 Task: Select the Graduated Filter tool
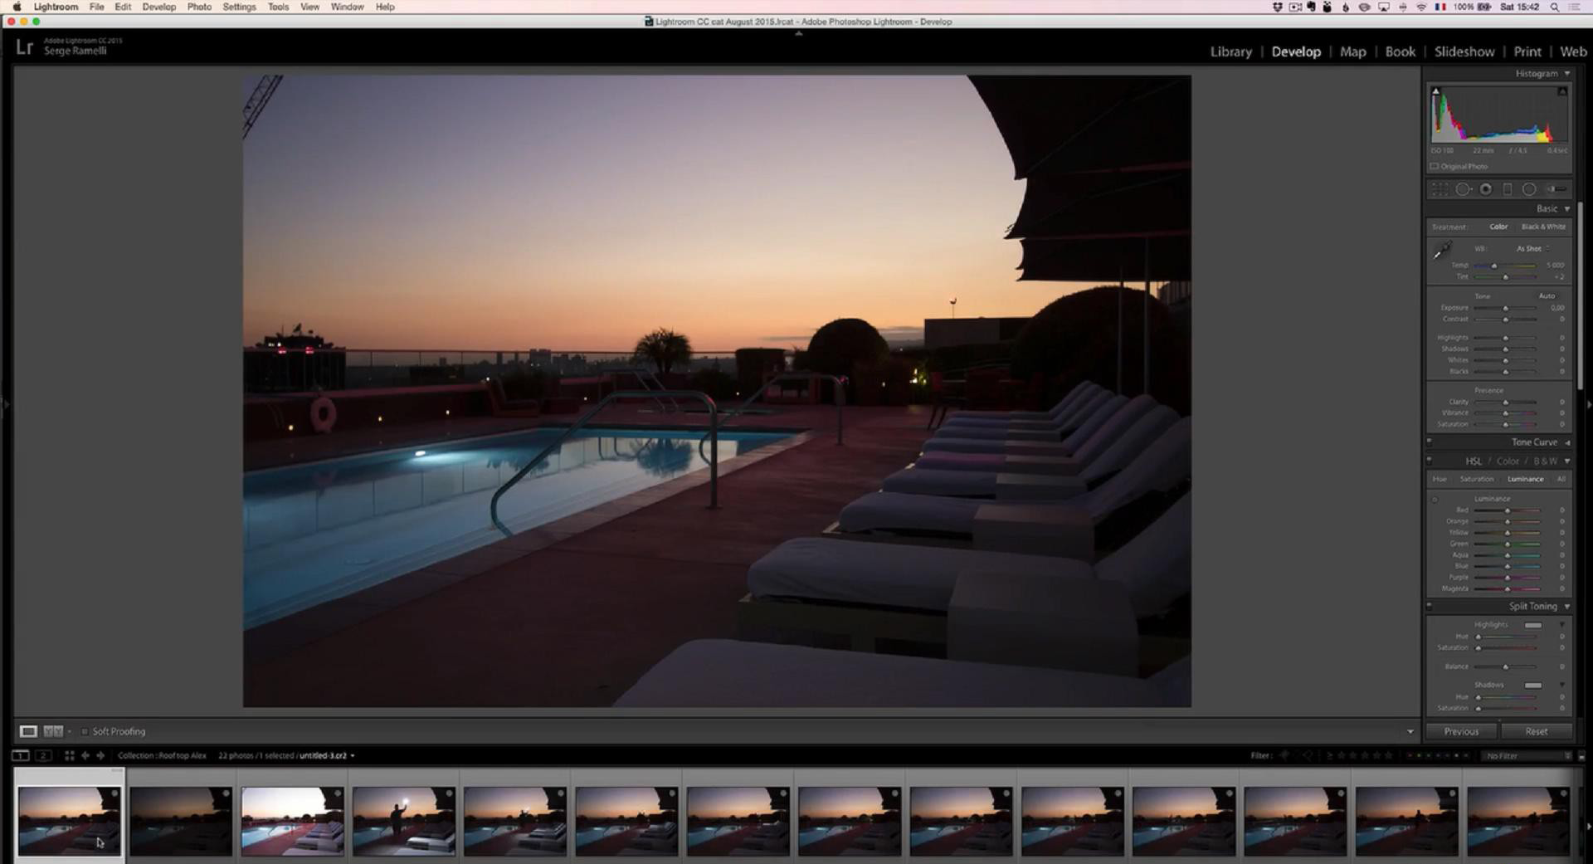(1508, 189)
